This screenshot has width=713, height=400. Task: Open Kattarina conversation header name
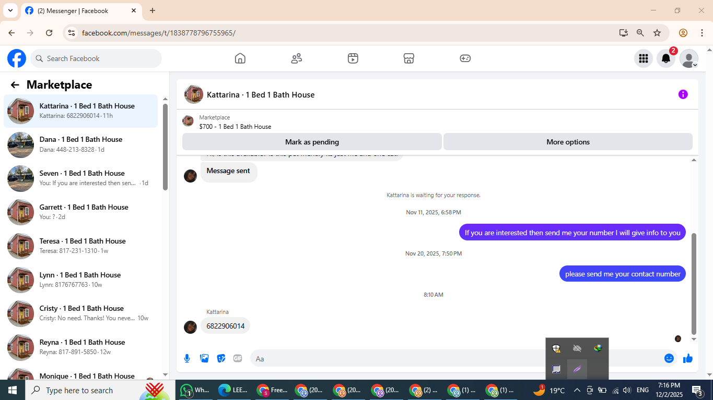261,95
